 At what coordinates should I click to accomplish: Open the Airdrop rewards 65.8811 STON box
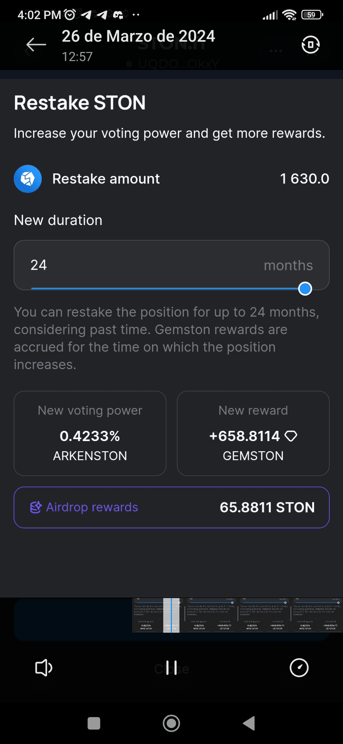171,507
